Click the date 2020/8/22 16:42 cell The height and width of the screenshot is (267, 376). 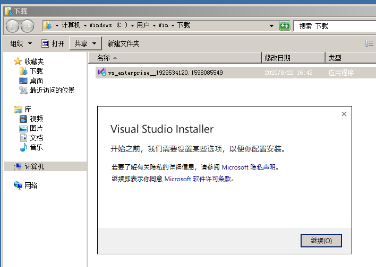[x=288, y=73]
